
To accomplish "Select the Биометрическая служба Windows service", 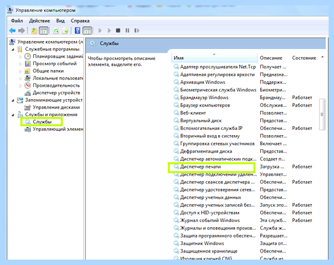I will coord(218,90).
